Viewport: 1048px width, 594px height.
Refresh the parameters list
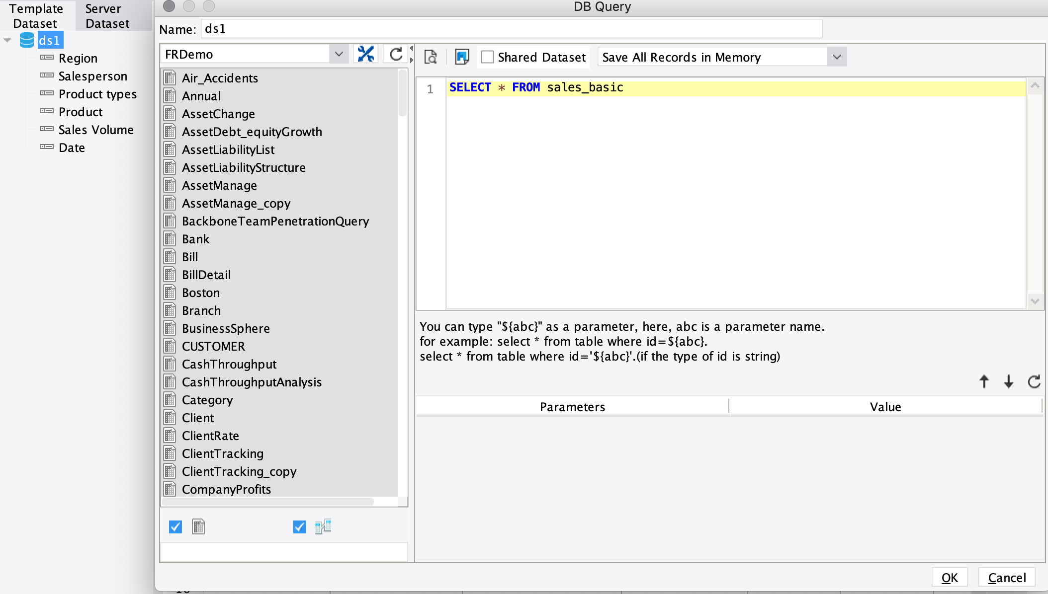pos(1034,381)
